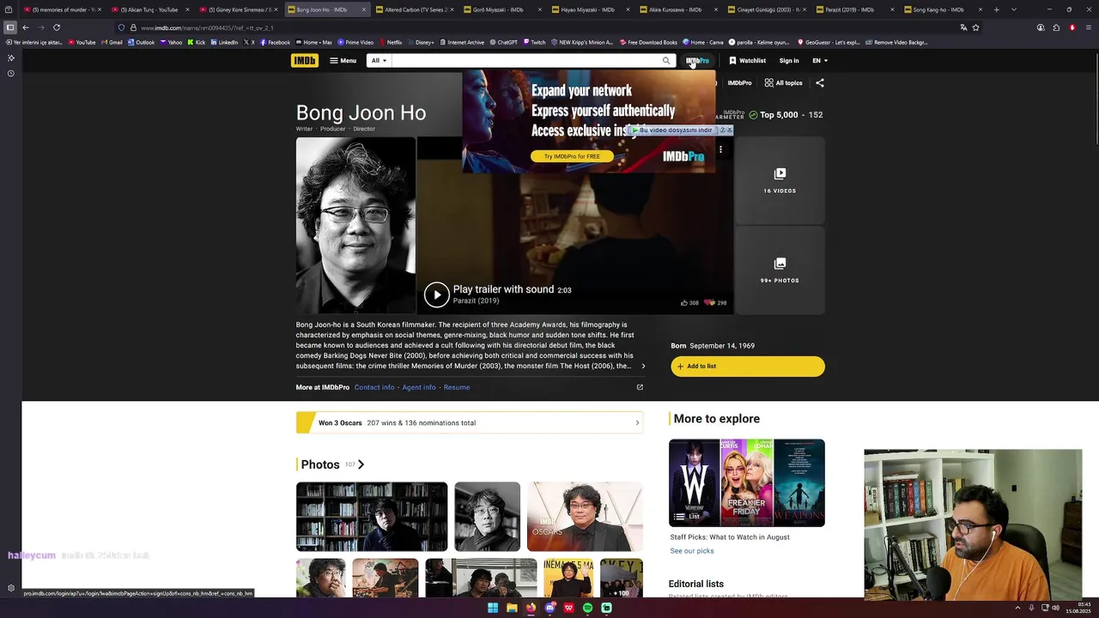Open the Photos section chevron
Screen dimensions: 1099x618
[361, 464]
